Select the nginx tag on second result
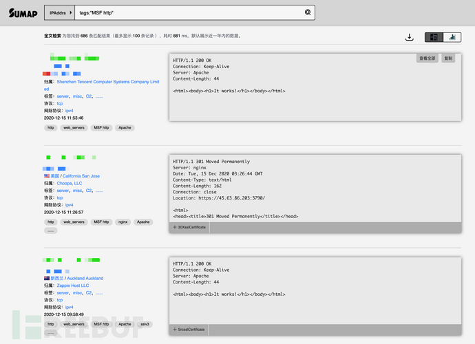The height and width of the screenshot is (344, 475). click(123, 222)
